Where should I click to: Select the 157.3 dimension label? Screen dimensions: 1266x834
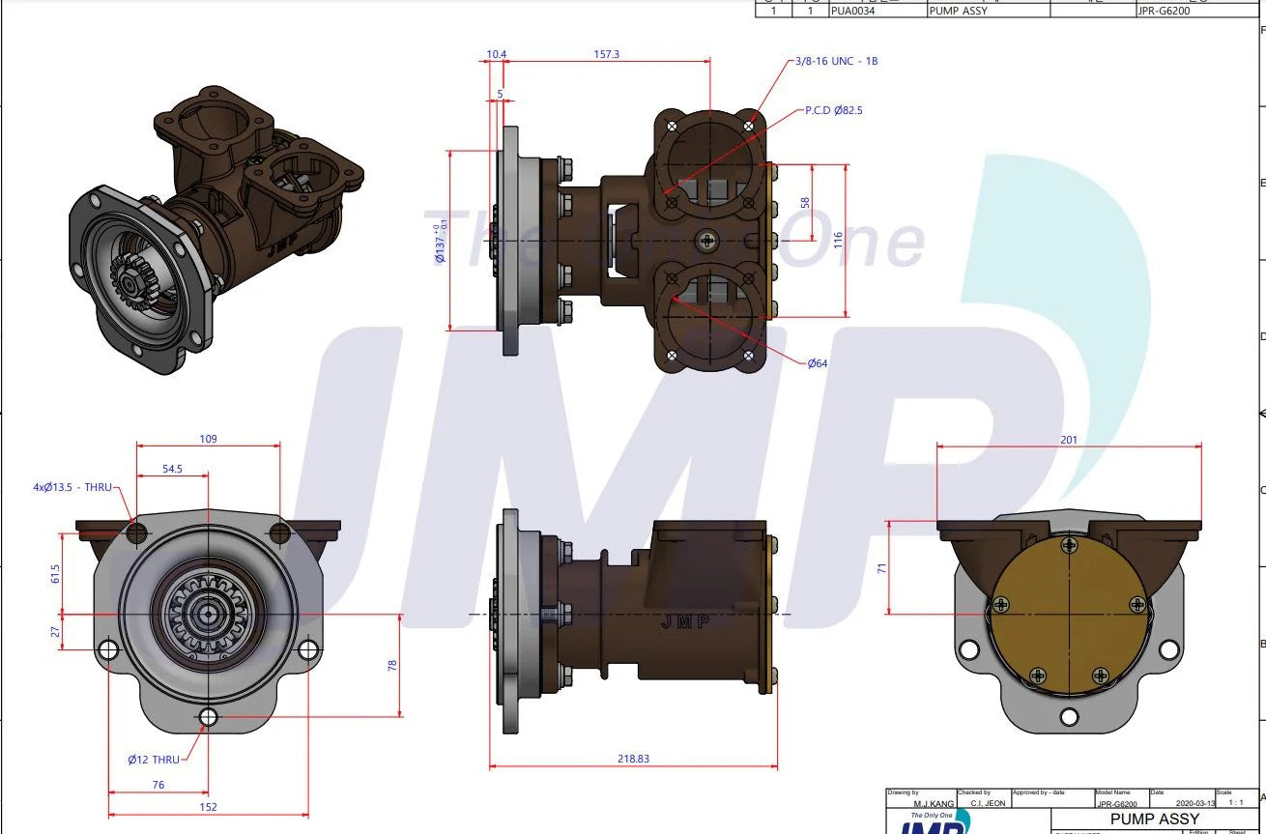(x=606, y=54)
